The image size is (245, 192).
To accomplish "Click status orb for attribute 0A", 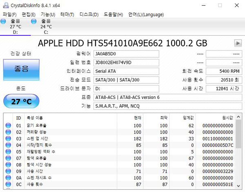I will pos(8,178).
